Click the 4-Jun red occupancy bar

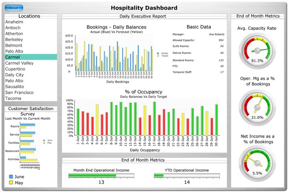(x=92, y=126)
